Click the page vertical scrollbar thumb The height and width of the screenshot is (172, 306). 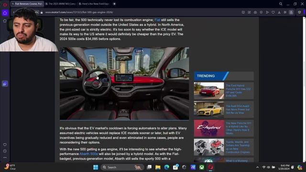304,74
